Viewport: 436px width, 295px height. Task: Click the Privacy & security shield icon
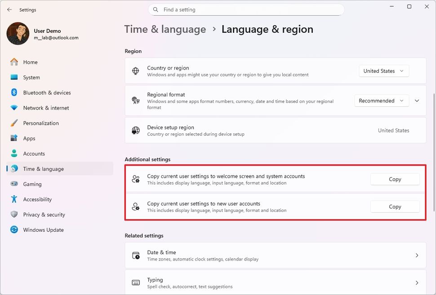point(14,215)
